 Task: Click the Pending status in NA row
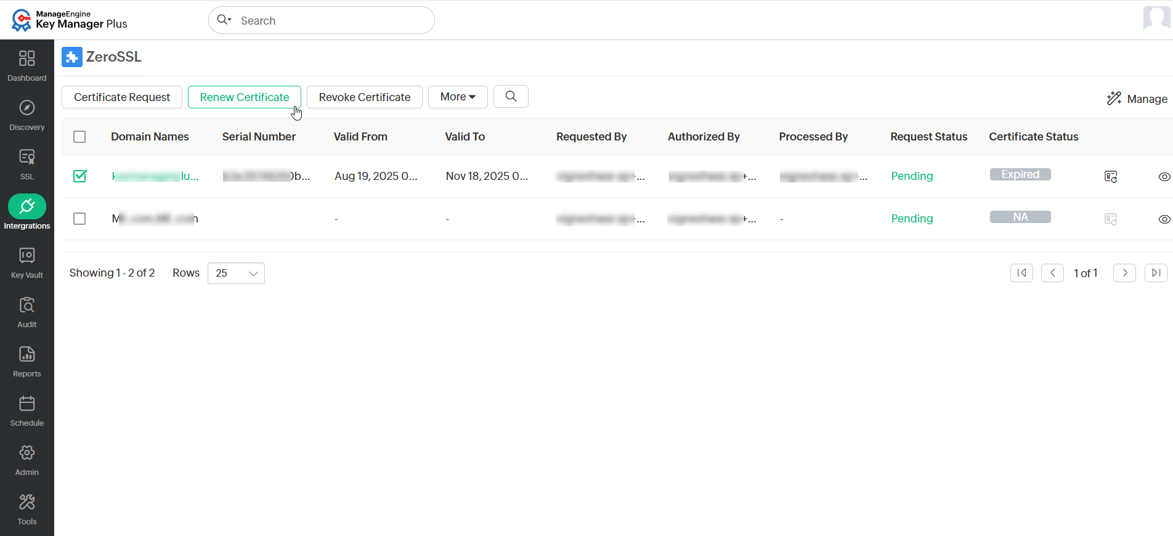click(912, 219)
